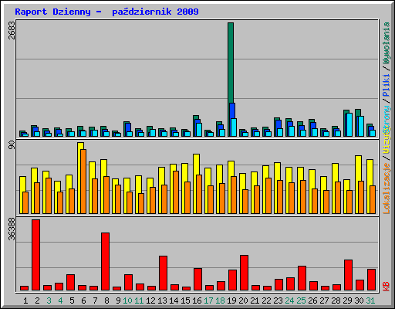
Task: Click day label "19" on the axis
Action: 231,301
